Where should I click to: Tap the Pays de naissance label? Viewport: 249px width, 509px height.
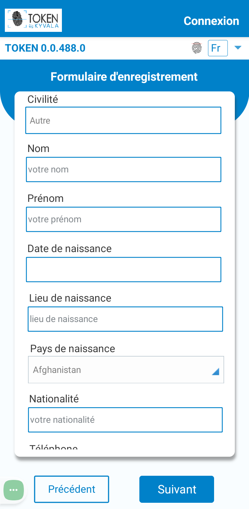click(x=73, y=348)
